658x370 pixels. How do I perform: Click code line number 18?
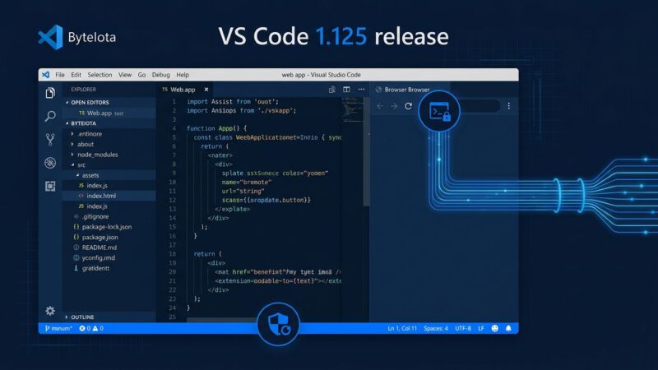[x=172, y=254]
